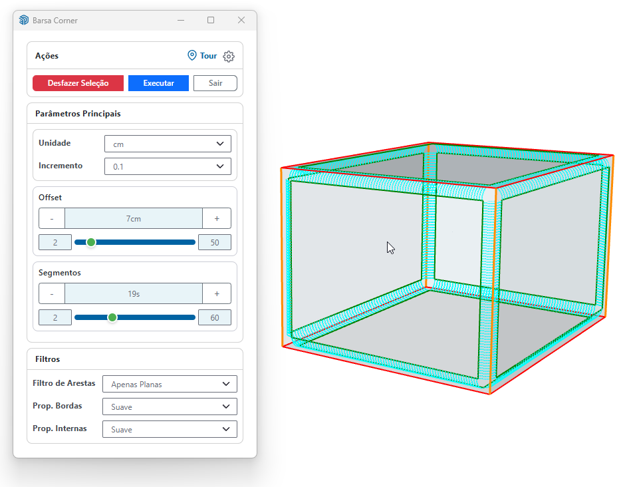Screen dimensions: 629x487
Task: Maximize the Barsa Corner window
Action: [x=211, y=21]
